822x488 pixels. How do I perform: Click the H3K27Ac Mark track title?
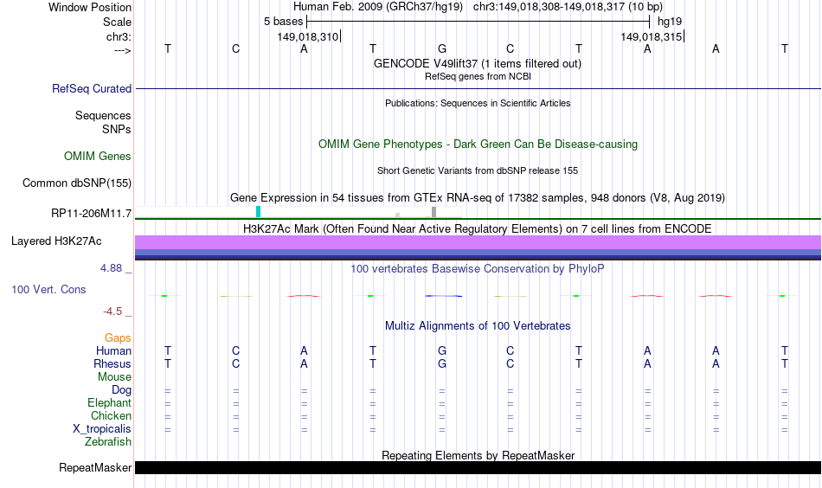(x=478, y=229)
